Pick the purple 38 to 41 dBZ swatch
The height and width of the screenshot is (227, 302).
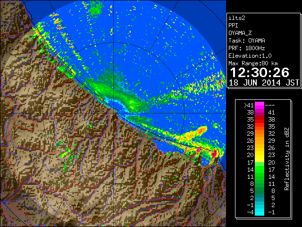coord(260,113)
